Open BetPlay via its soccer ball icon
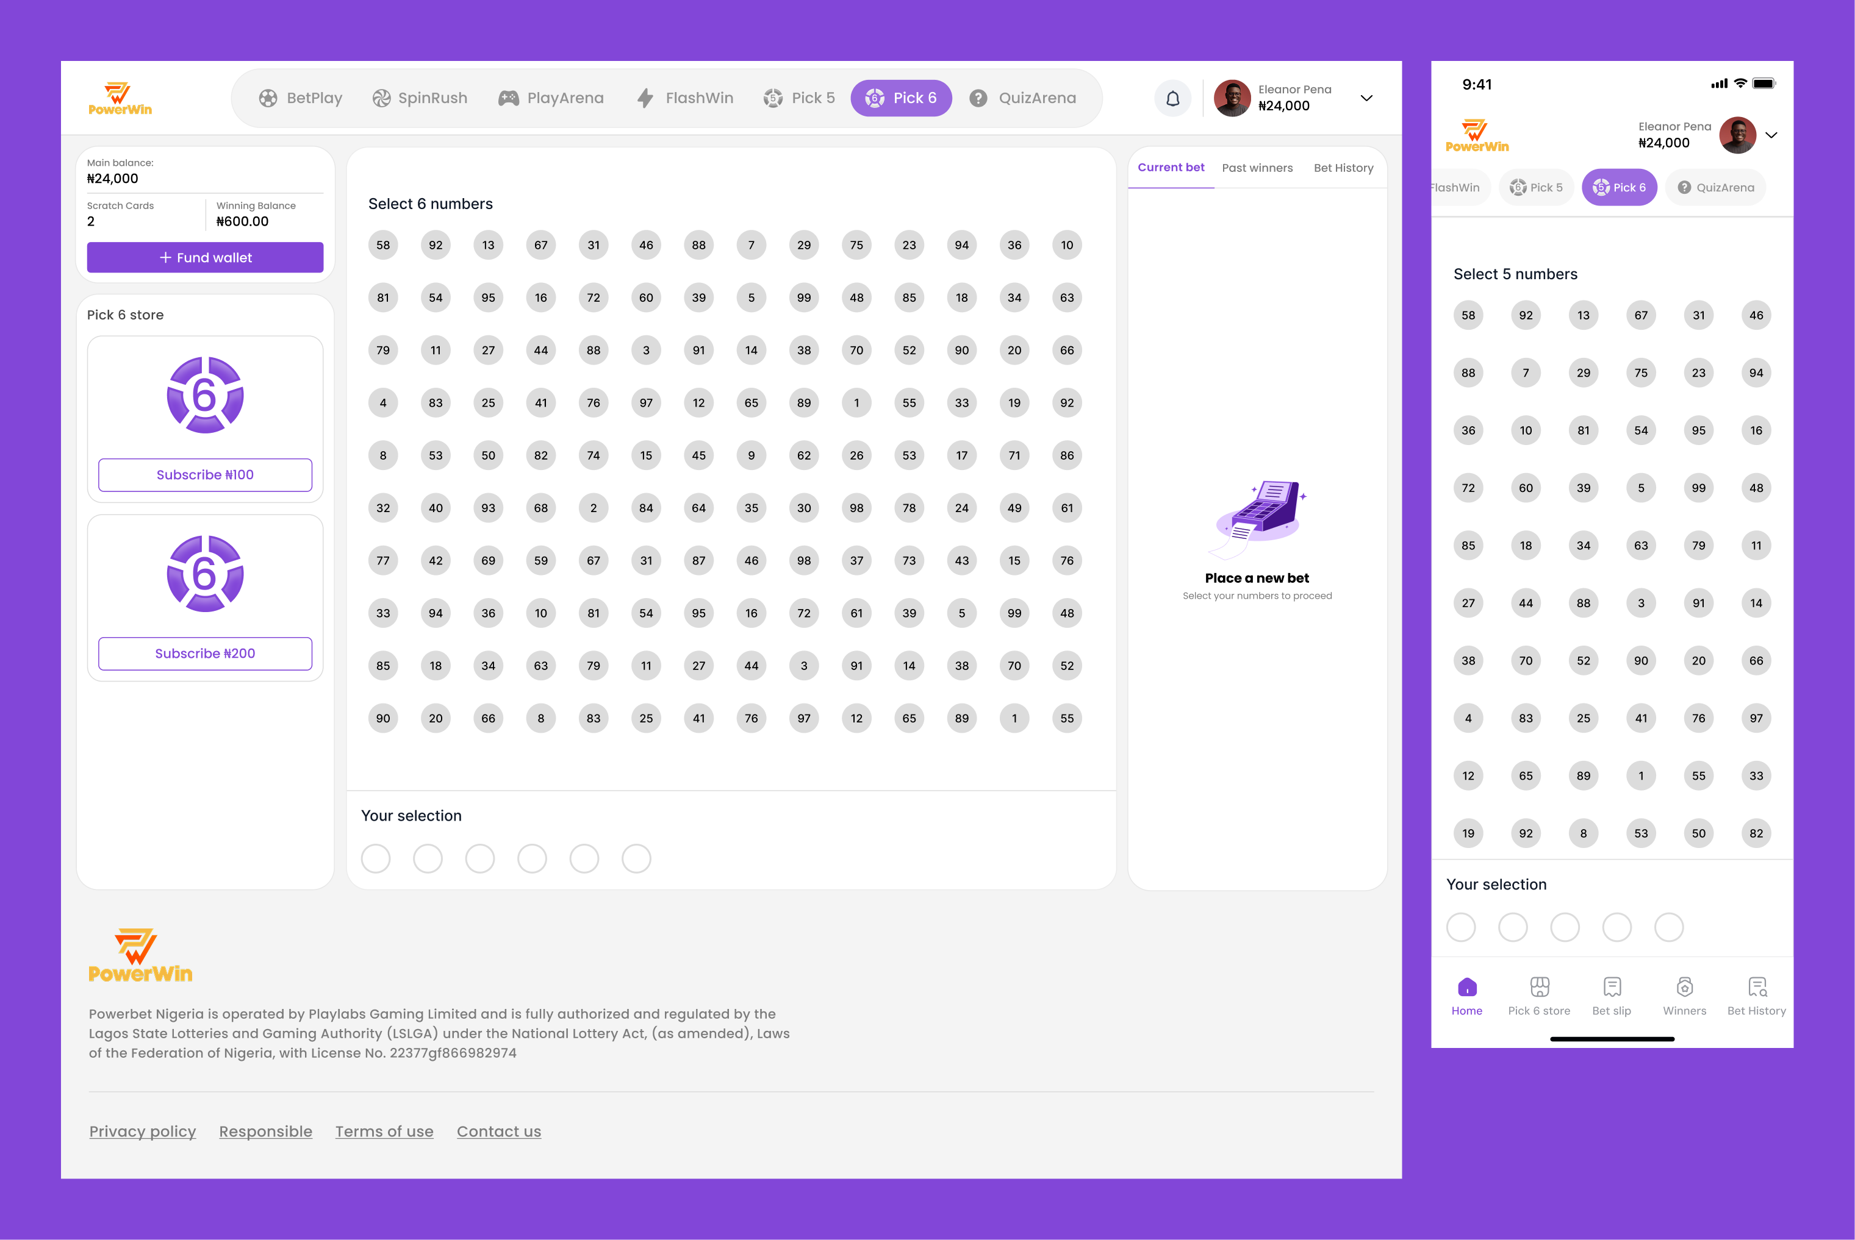Screen dimensions: 1855x1240 268,98
